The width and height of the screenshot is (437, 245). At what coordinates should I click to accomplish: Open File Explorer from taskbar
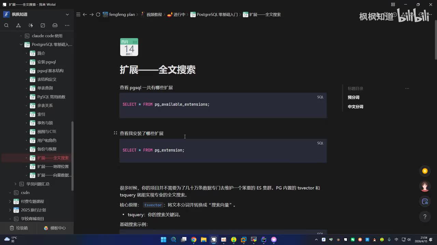203,240
